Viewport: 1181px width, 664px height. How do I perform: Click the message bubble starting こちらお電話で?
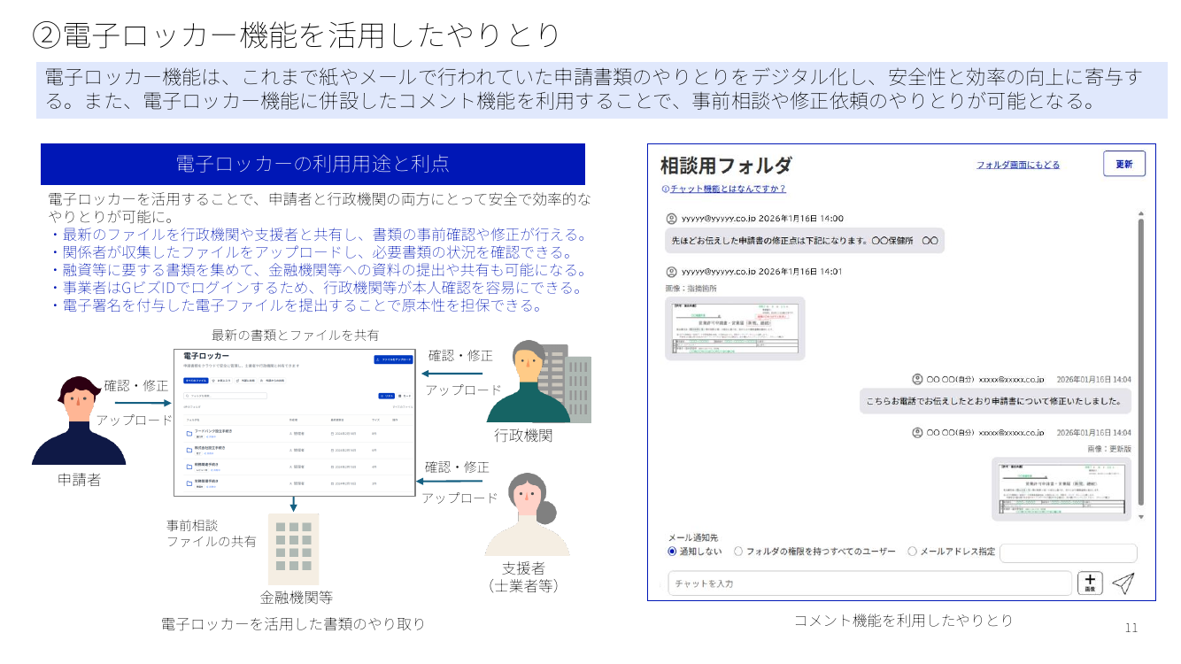click(x=995, y=400)
